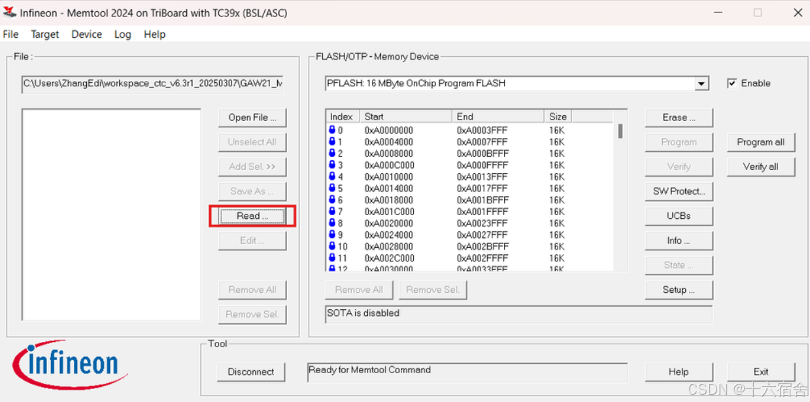The image size is (810, 402).
Task: Click the sector list vertical scrollbar thumb
Action: (x=620, y=131)
